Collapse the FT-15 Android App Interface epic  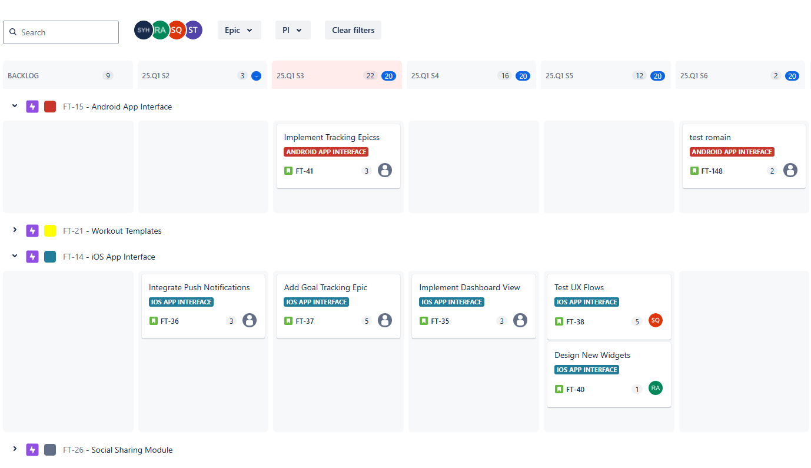click(15, 106)
